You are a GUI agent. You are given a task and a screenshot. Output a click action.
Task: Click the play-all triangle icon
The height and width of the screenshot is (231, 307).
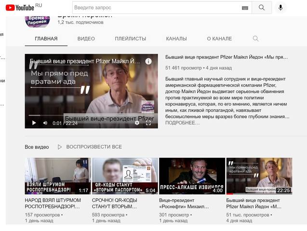[x=60, y=147]
